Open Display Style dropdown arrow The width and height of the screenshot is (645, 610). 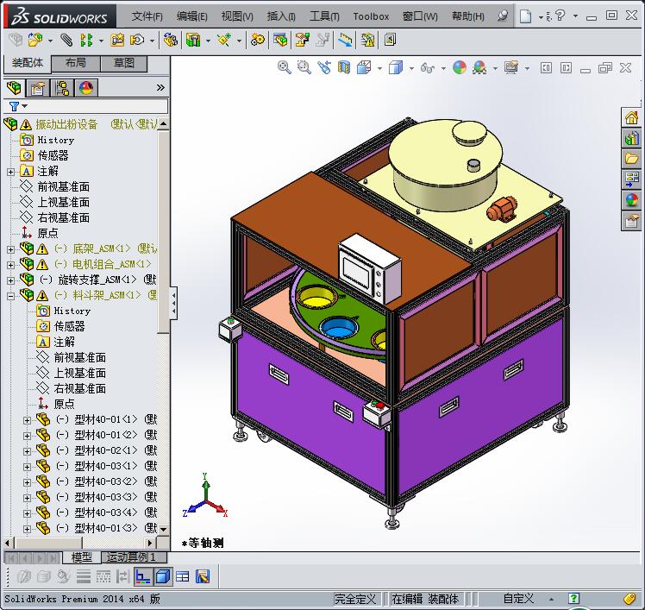coord(411,68)
